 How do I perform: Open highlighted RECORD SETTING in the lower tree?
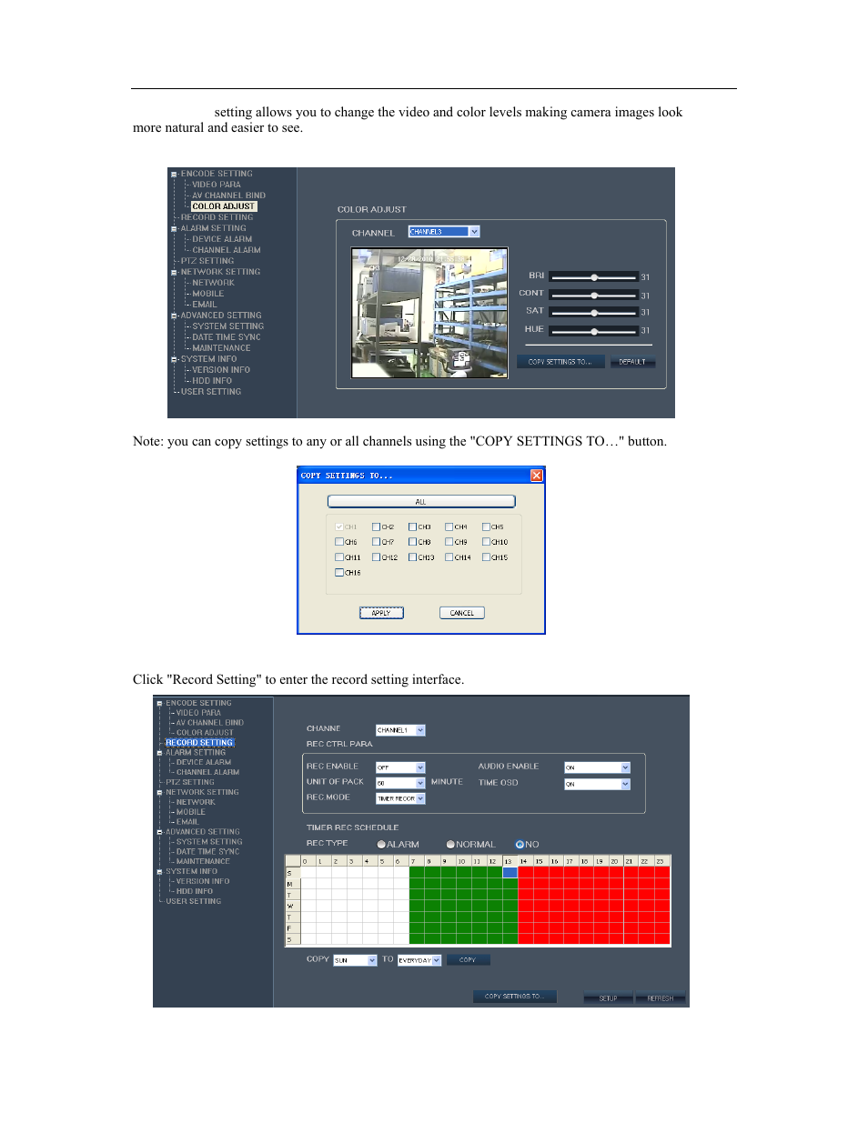click(199, 743)
